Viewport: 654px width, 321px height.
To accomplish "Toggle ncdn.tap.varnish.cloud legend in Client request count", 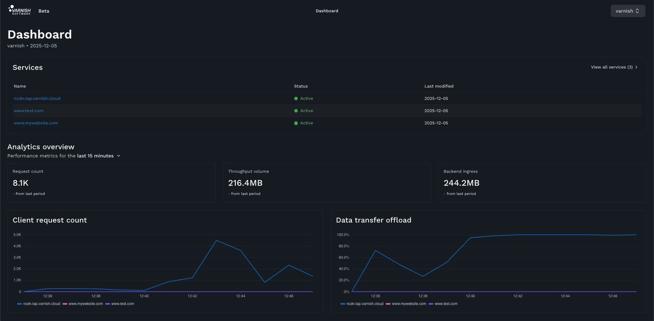I will tap(38, 304).
